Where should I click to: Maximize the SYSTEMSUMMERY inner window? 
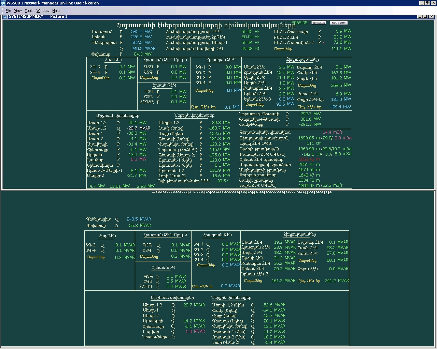pos(425,16)
